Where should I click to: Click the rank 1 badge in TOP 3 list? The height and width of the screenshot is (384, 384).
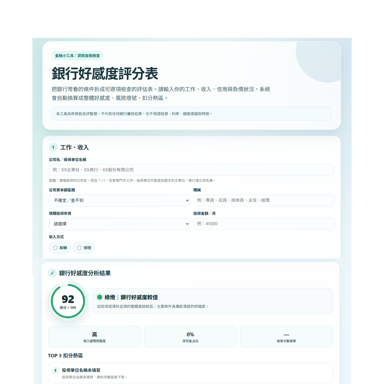tap(55, 370)
